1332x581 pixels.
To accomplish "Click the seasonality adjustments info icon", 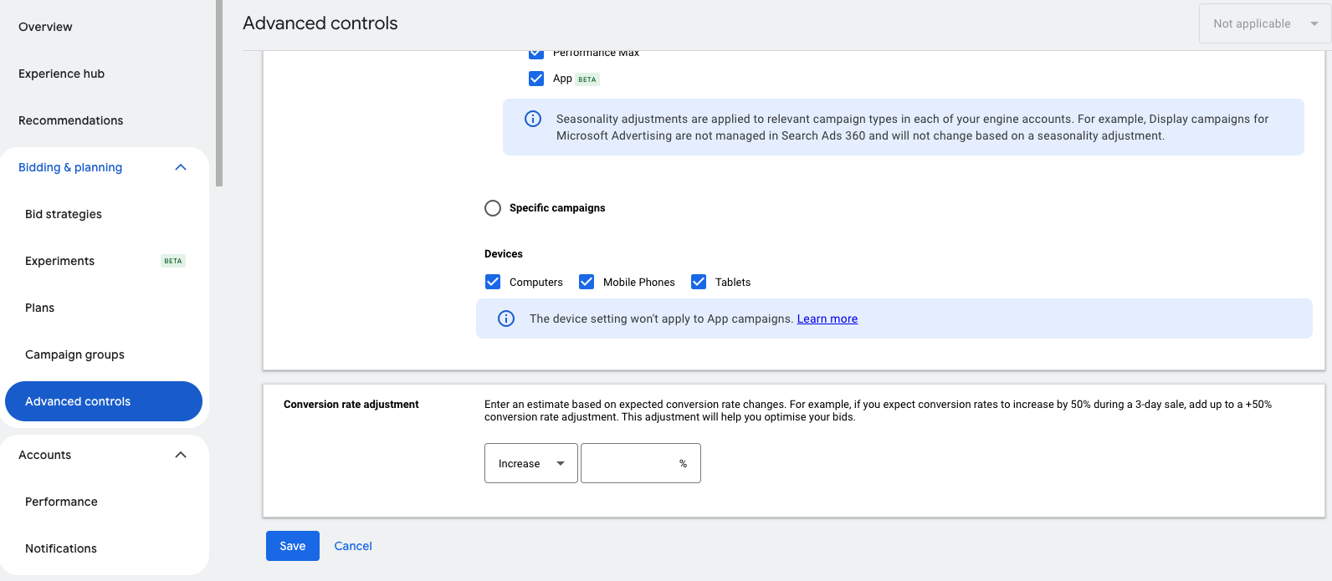I will pyautogui.click(x=533, y=119).
